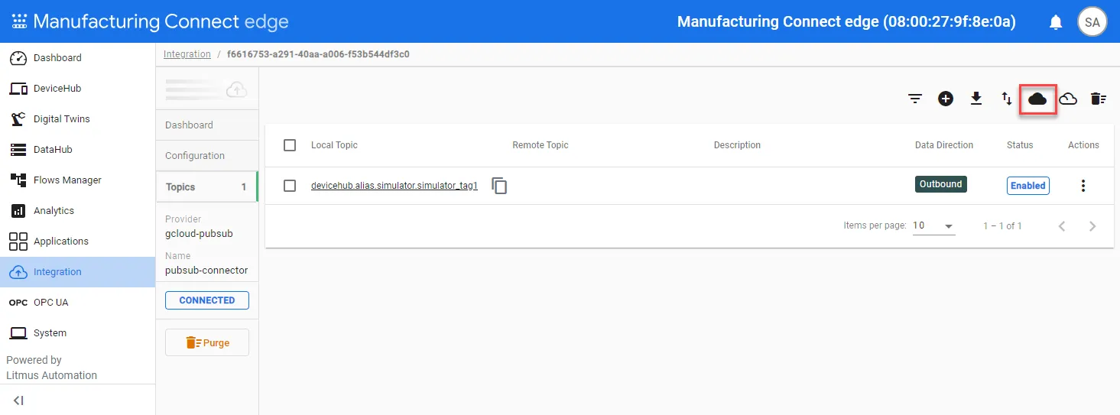Viewport: 1120px width, 415px height.
Task: Open OPC UA section
Action: [x=77, y=303]
